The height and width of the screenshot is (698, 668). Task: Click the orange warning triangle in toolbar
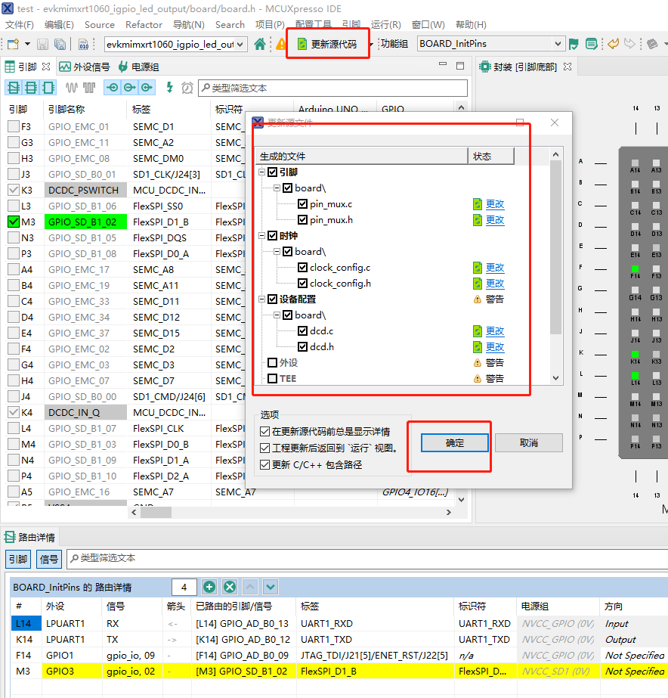click(281, 44)
